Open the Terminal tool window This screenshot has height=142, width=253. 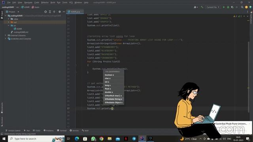62,131
